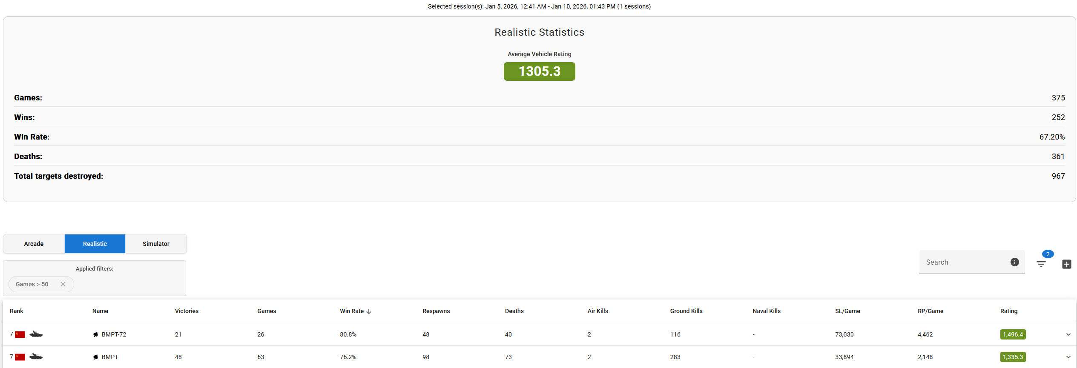Viewport: 1077px width, 368px height.
Task: Expand the BMPT-72 row details
Action: [x=1068, y=334]
